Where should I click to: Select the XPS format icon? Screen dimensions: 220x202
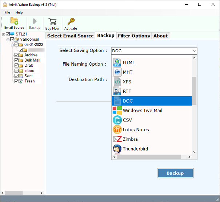(117, 82)
